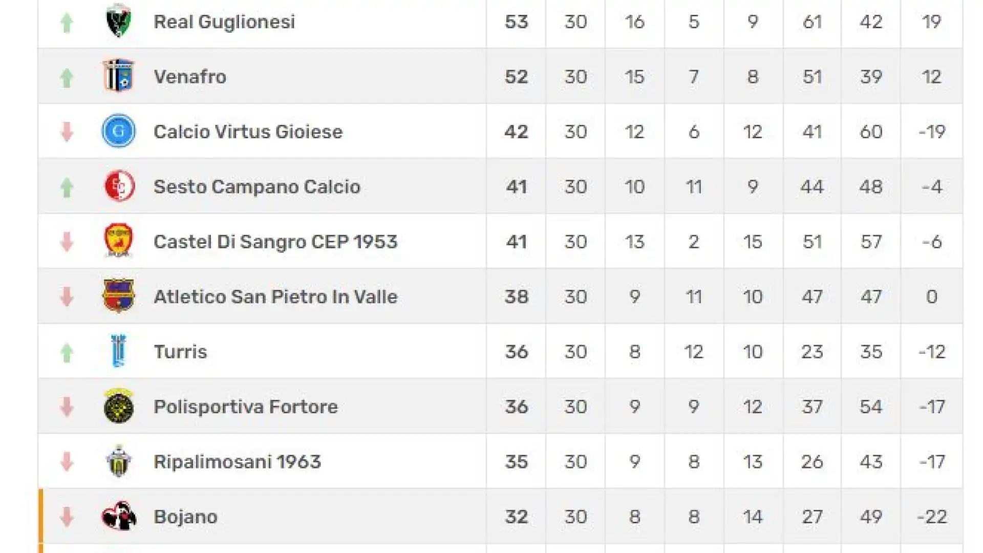Image resolution: width=983 pixels, height=553 pixels.
Task: Click the Sesto Campano Calcio red crest
Action: pos(118,186)
